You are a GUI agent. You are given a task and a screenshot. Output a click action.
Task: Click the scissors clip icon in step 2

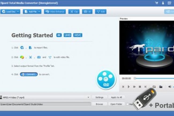[31, 57]
